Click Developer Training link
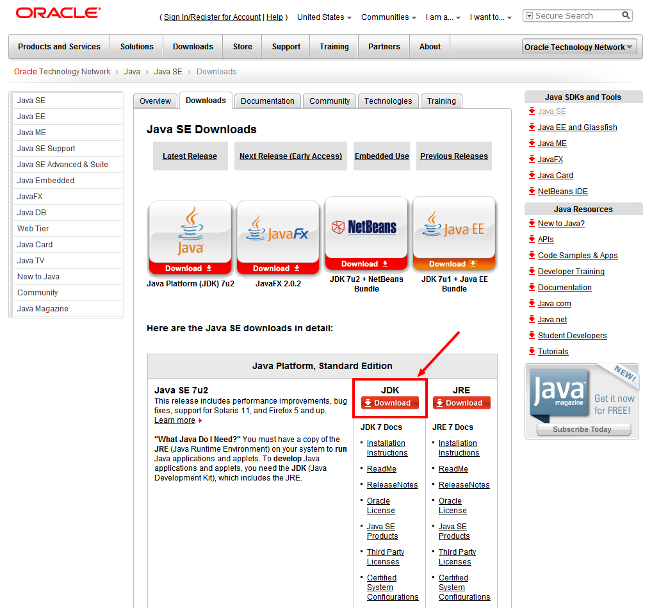This screenshot has width=652, height=608. [571, 271]
